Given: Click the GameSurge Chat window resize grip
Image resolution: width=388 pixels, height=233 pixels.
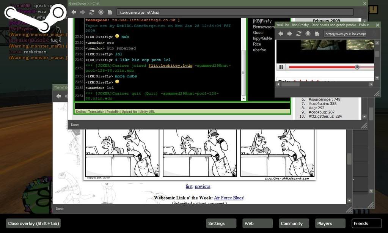Looking at the screenshot, I should pyautogui.click(x=364, y=126).
